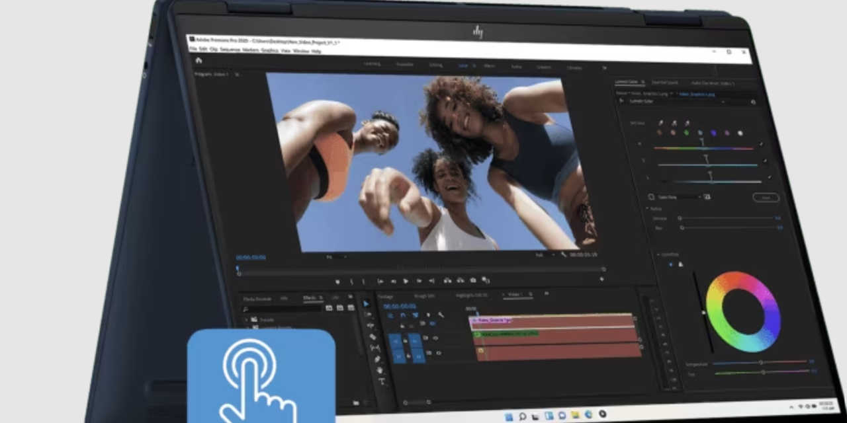Screen dimensions: 847x423
Task: Select the Type tool in the tools panel
Action: click(382, 381)
